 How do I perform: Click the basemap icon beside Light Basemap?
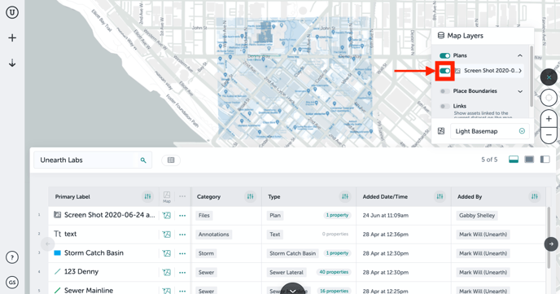click(441, 131)
